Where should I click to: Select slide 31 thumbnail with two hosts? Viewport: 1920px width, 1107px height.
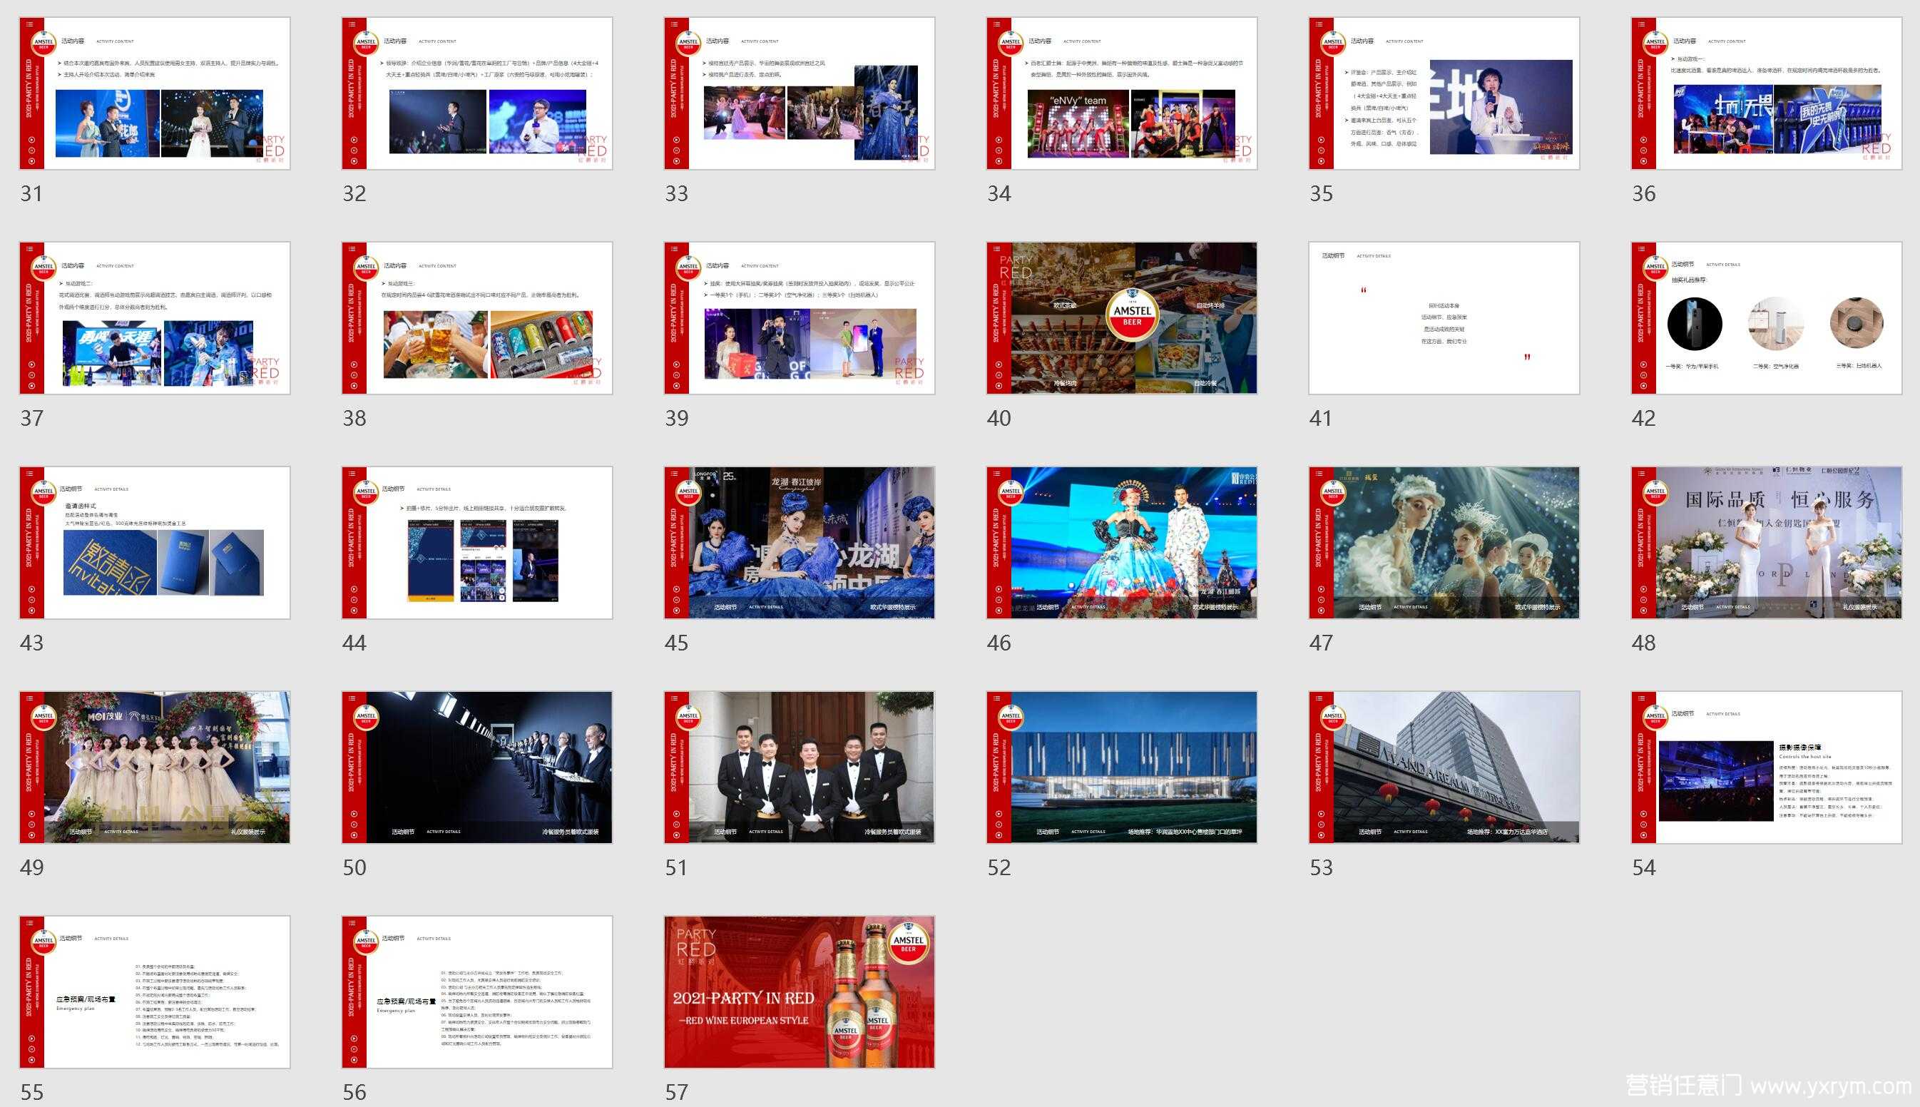pos(155,93)
